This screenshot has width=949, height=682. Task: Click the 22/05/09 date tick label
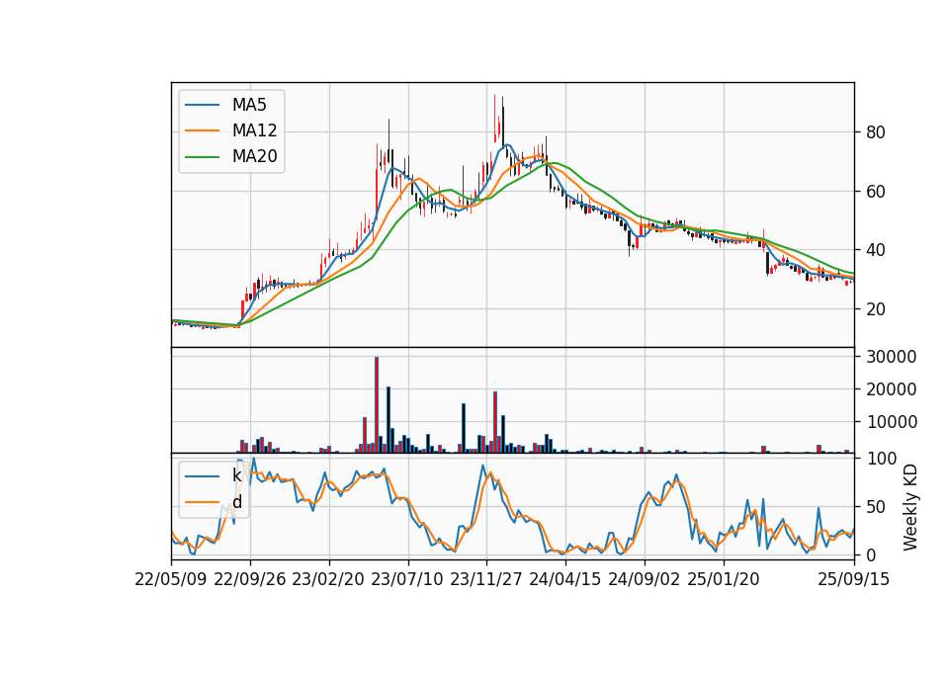click(x=171, y=579)
